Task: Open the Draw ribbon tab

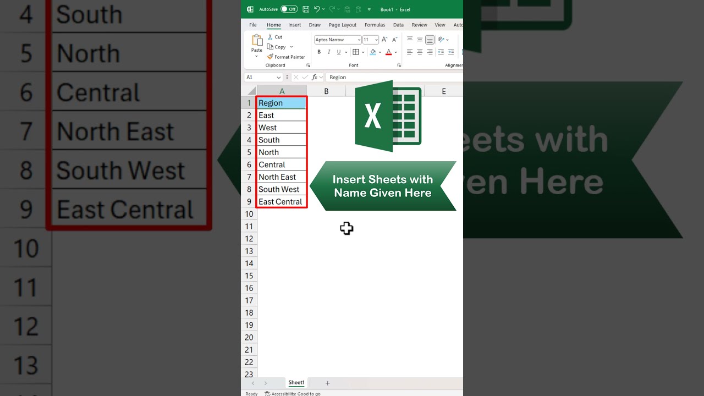Action: coord(315,25)
